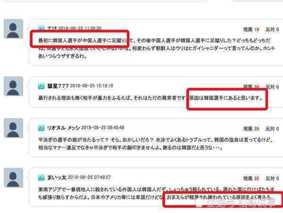Open username link リオヌル メッシ

(63, 128)
